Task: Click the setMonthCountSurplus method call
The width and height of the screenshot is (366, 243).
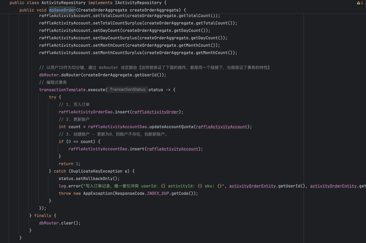Action: pos(117,53)
